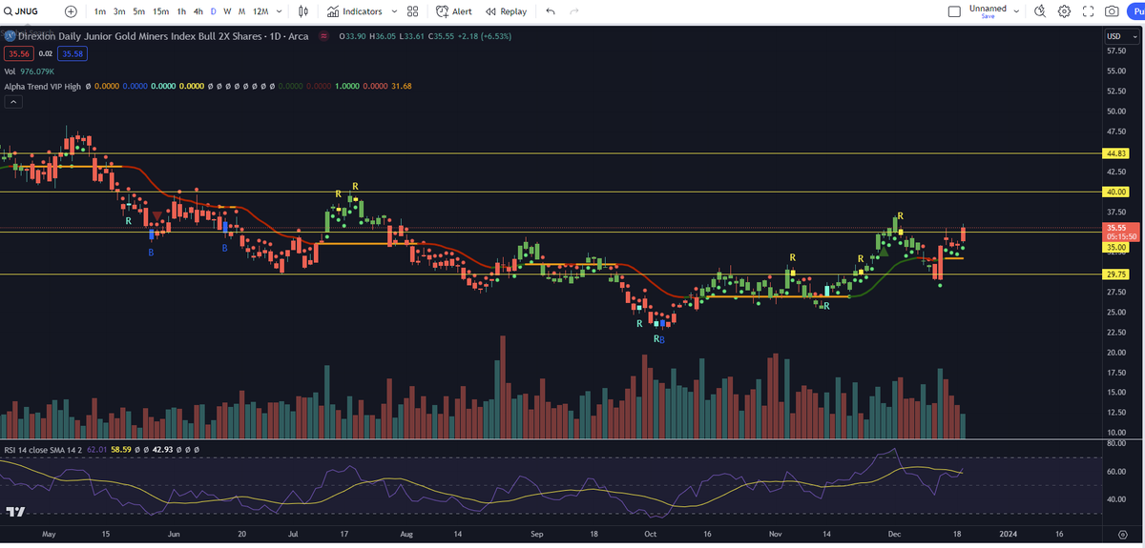Click the TradingView logo at bottom left
Screen dimensions: 1145x548
pyautogui.click(x=14, y=512)
